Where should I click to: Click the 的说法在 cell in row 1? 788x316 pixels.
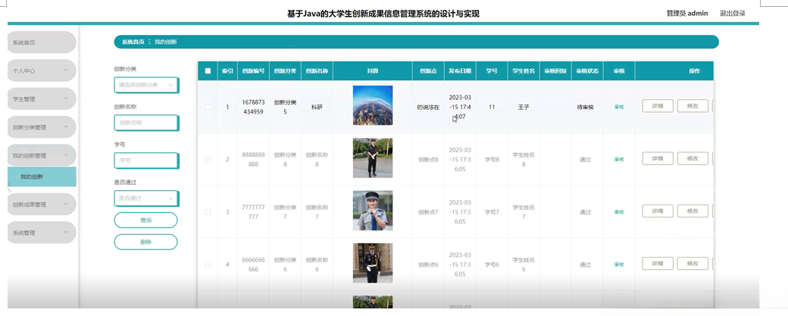click(x=428, y=107)
